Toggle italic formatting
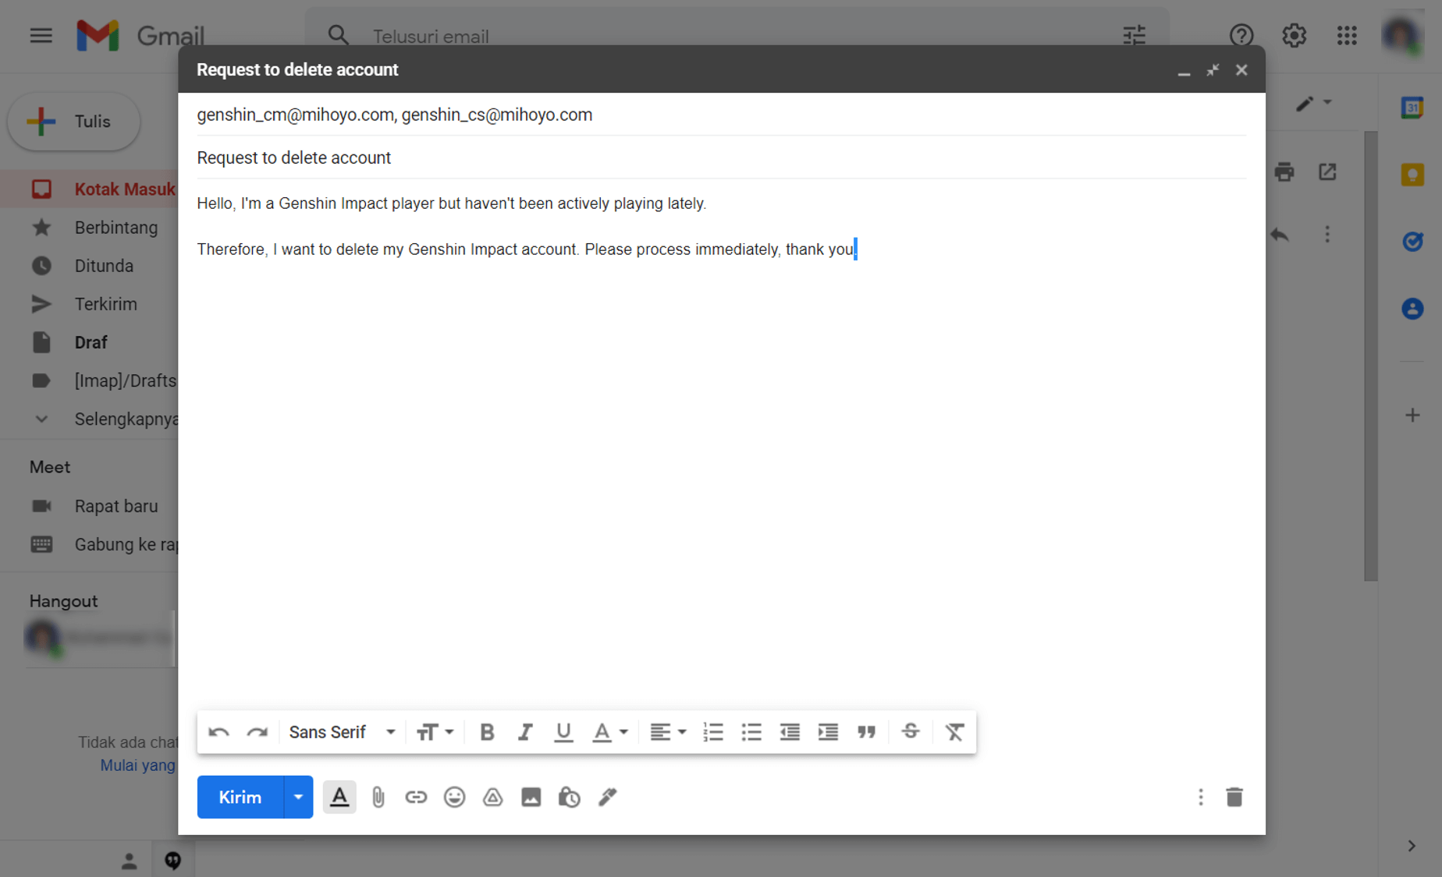1442x877 pixels. point(525,732)
